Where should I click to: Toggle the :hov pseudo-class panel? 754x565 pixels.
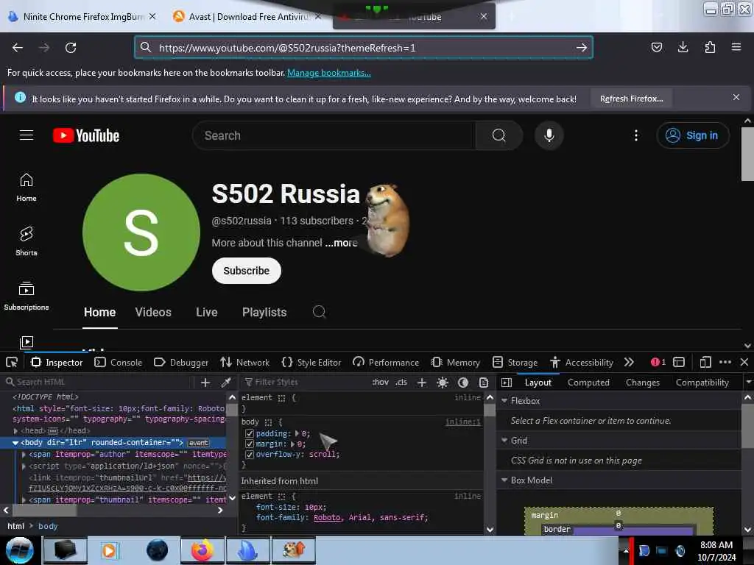click(381, 383)
